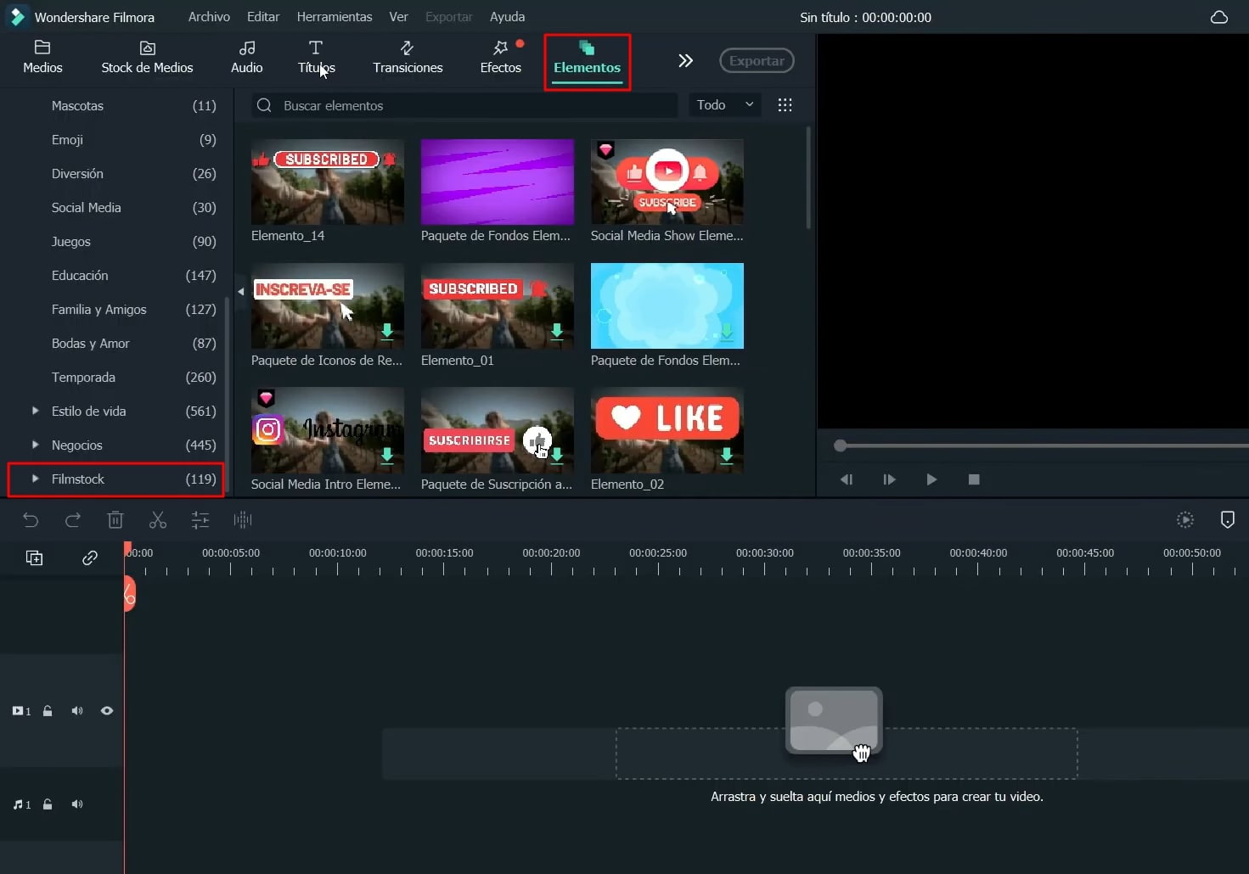Viewport: 1249px width, 874px height.
Task: Expand the Negocios category
Action: tap(35, 445)
